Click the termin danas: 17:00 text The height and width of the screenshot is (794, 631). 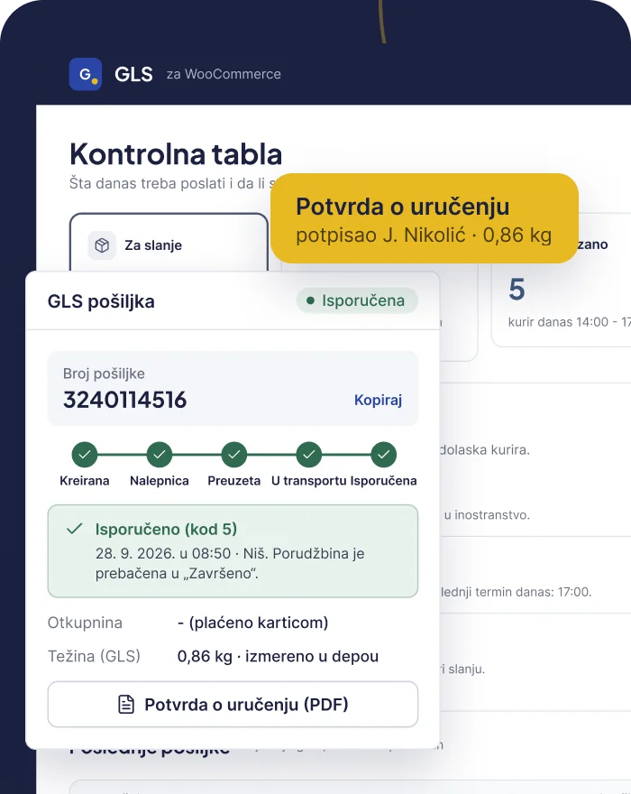click(x=517, y=592)
